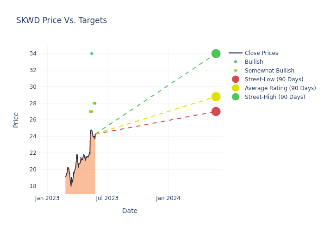Hide the Bullish series via legend label
The width and height of the screenshot is (324, 231).
click(254, 62)
